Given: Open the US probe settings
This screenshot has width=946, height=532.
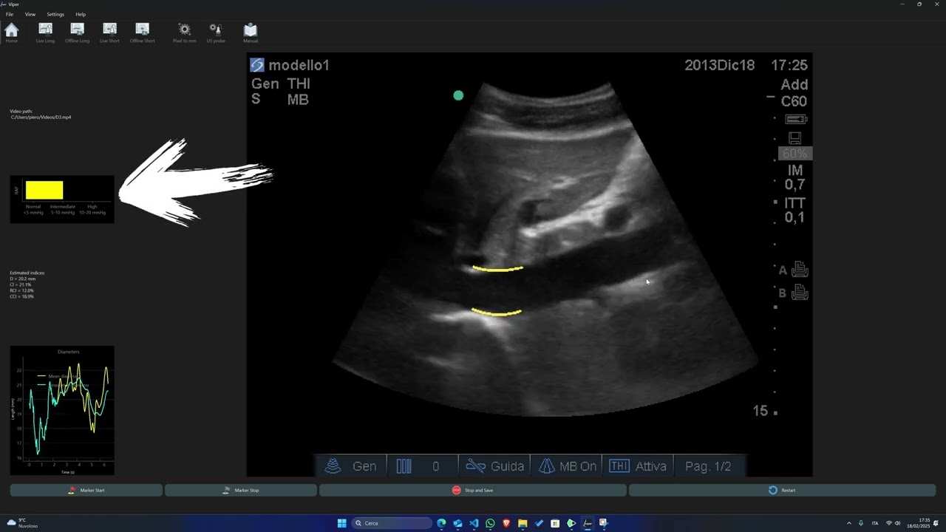Looking at the screenshot, I should (x=216, y=33).
